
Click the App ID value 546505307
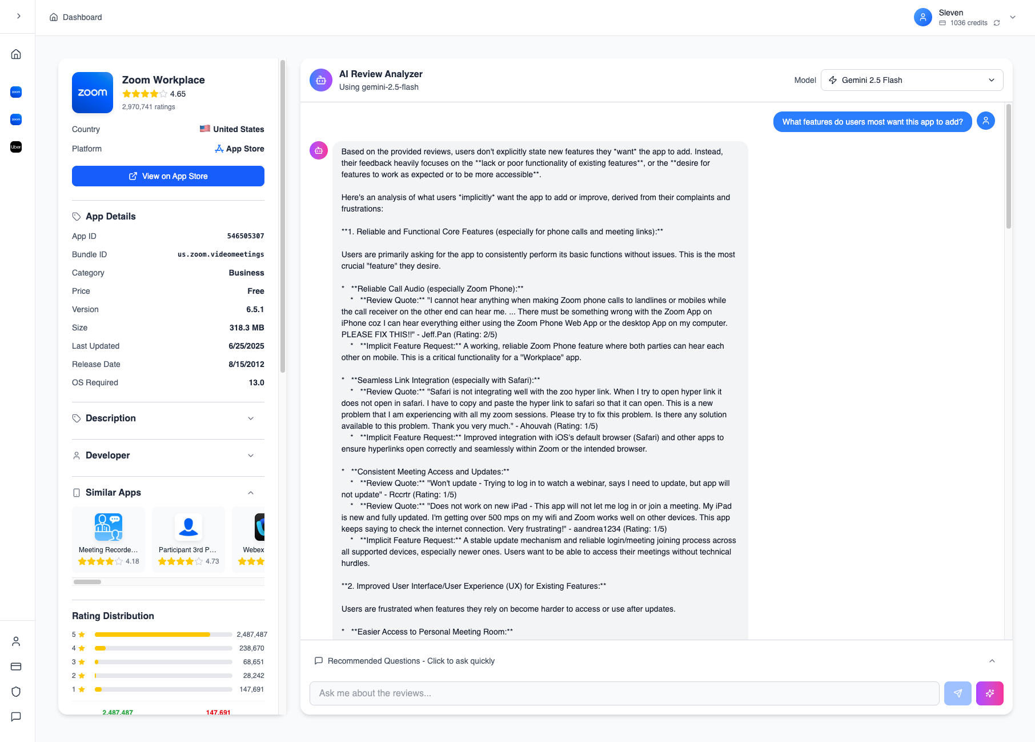(246, 236)
